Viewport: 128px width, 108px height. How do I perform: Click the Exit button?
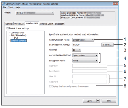[x=109, y=101]
